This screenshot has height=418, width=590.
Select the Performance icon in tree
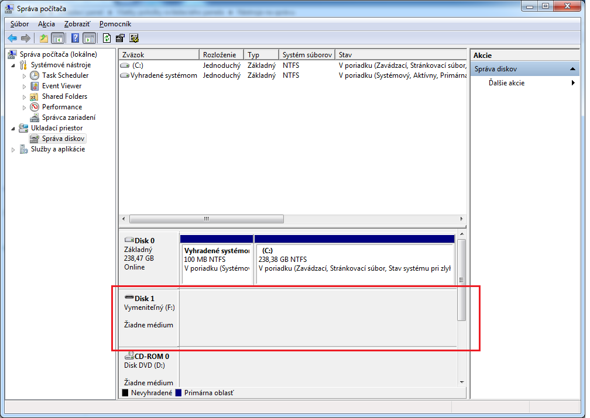pos(35,107)
